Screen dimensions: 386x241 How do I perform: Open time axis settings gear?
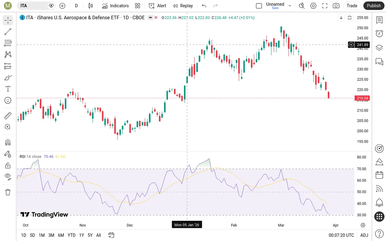point(363,225)
